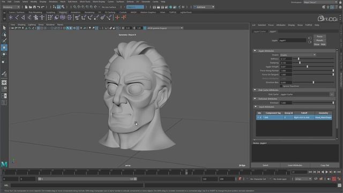Activate the Scale tool in toolbox
The height and width of the screenshot is (193, 343).
pyautogui.click(x=3, y=62)
